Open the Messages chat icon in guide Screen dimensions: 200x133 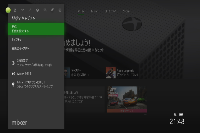tap(45, 10)
